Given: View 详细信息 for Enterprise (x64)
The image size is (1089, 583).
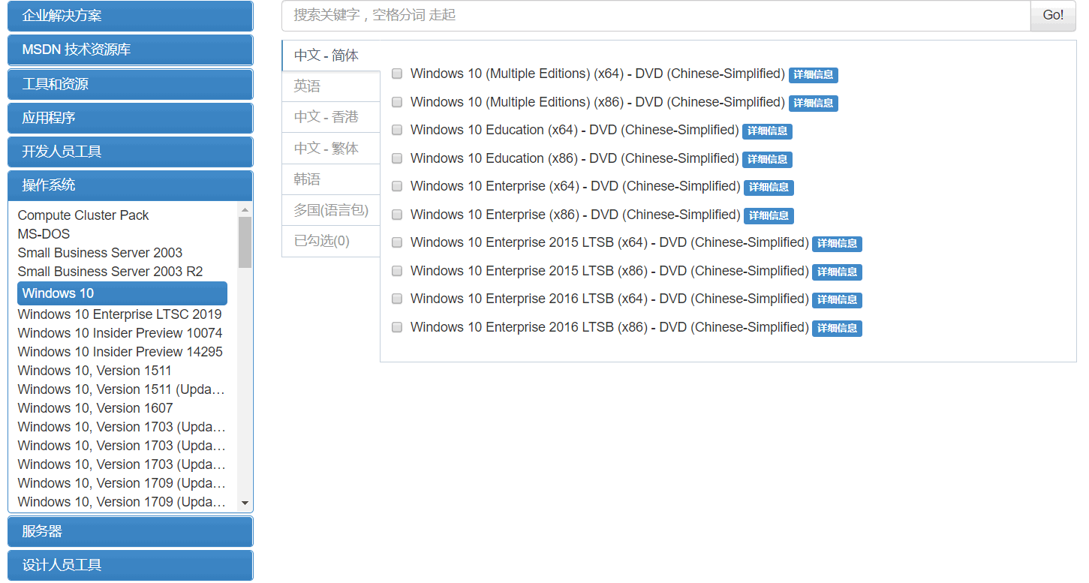Looking at the screenshot, I should [x=769, y=188].
